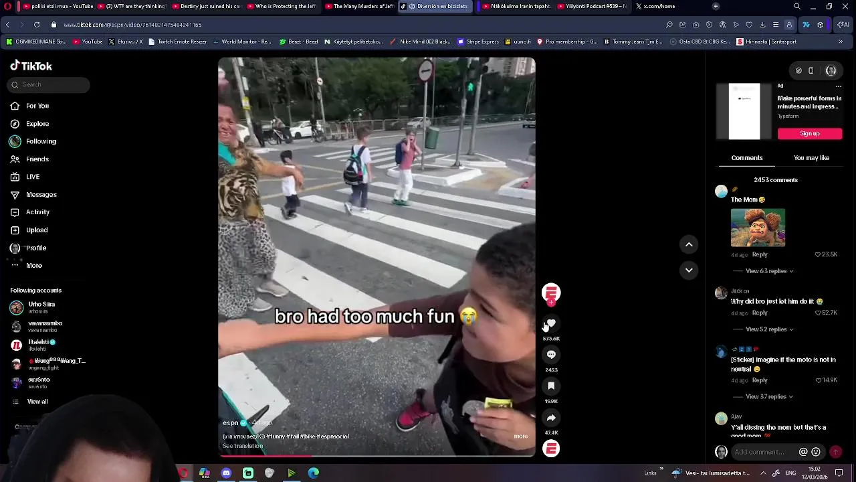The image size is (856, 482).
Task: Show hidden system tray icons
Action: [x=763, y=473]
